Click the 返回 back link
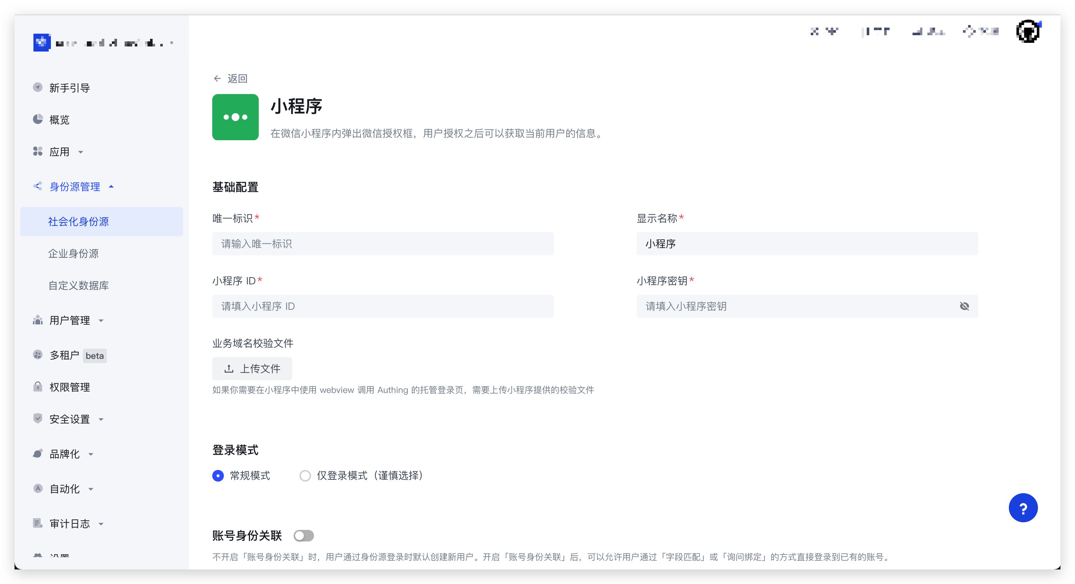Viewport: 1075px width, 584px height. 231,78
